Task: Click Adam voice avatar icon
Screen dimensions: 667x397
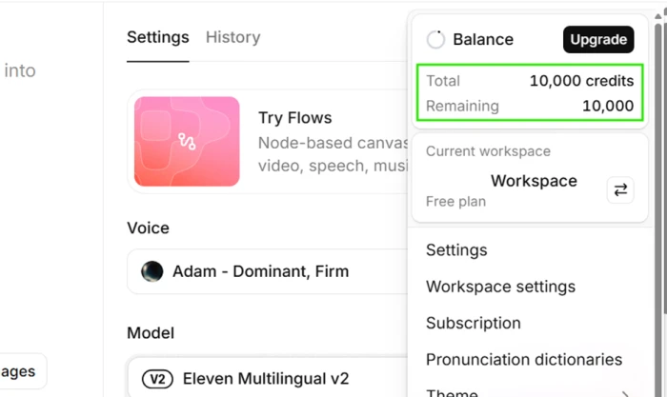Action: [x=152, y=271]
